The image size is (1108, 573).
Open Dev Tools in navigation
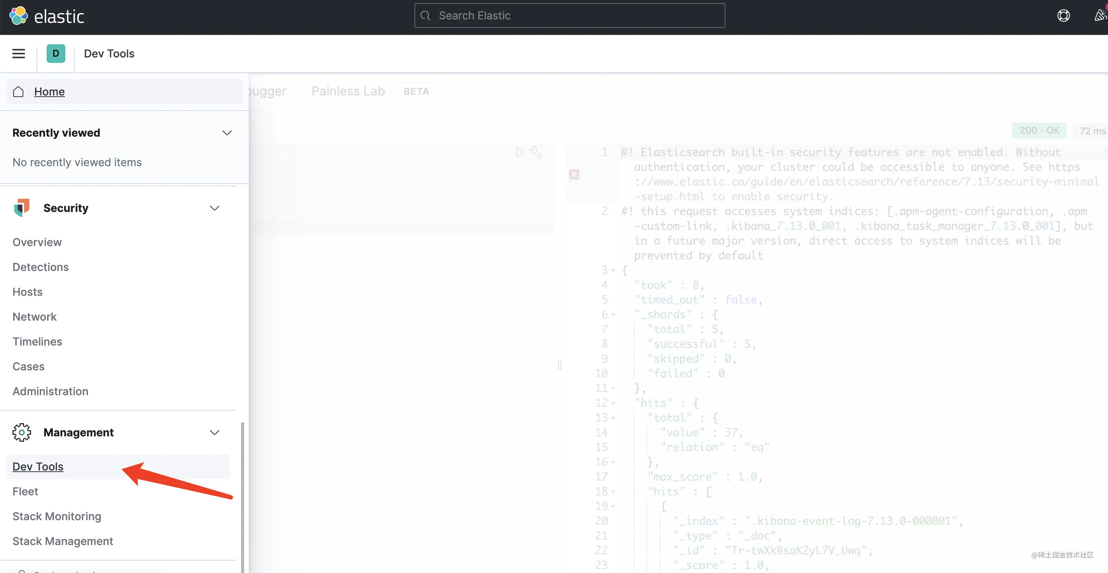click(x=38, y=467)
